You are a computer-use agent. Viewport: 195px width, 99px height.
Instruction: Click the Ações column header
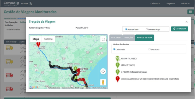point(22,42)
